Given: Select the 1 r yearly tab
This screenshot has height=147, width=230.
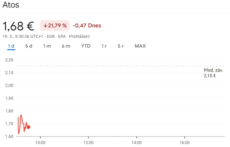Looking at the screenshot, I should (104, 46).
